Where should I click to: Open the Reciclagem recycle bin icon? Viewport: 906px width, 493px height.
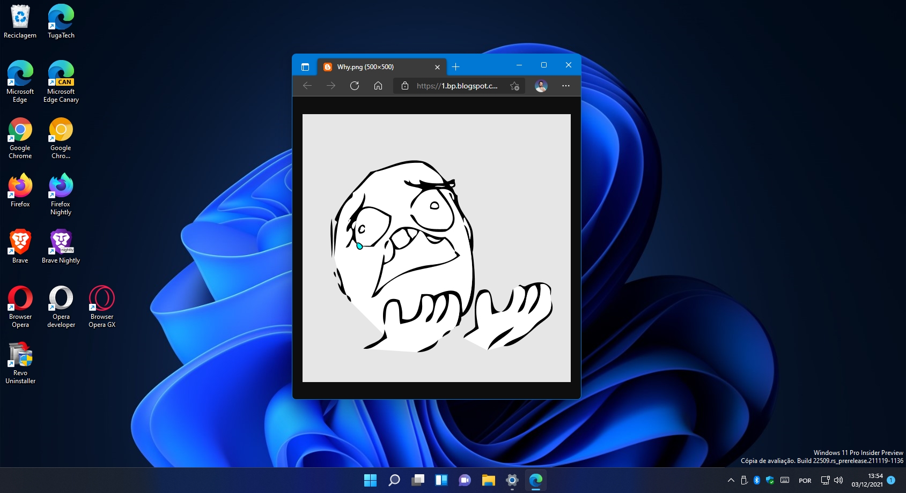click(20, 21)
